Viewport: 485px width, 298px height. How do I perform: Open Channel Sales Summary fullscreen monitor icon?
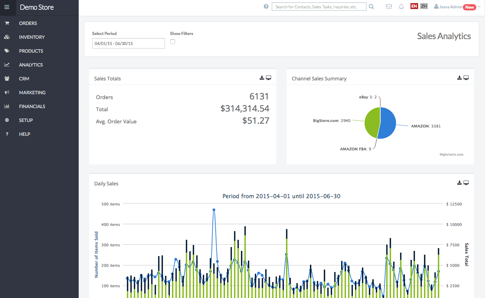[466, 78]
